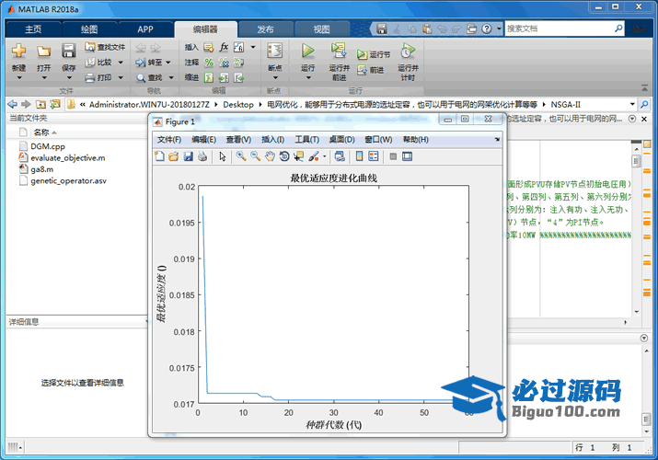Open Figure 1 File (文件) menu
The width and height of the screenshot is (658, 460).
pyautogui.click(x=169, y=140)
